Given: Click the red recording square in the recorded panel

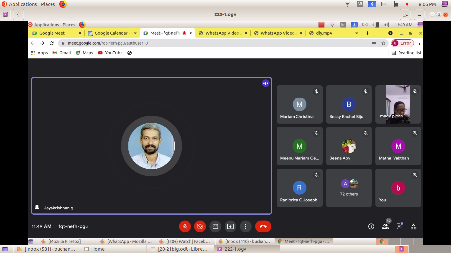Looking at the screenshot, I should (x=321, y=25).
